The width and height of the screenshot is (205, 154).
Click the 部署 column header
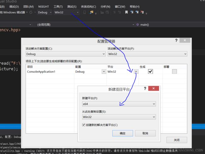click(x=166, y=67)
